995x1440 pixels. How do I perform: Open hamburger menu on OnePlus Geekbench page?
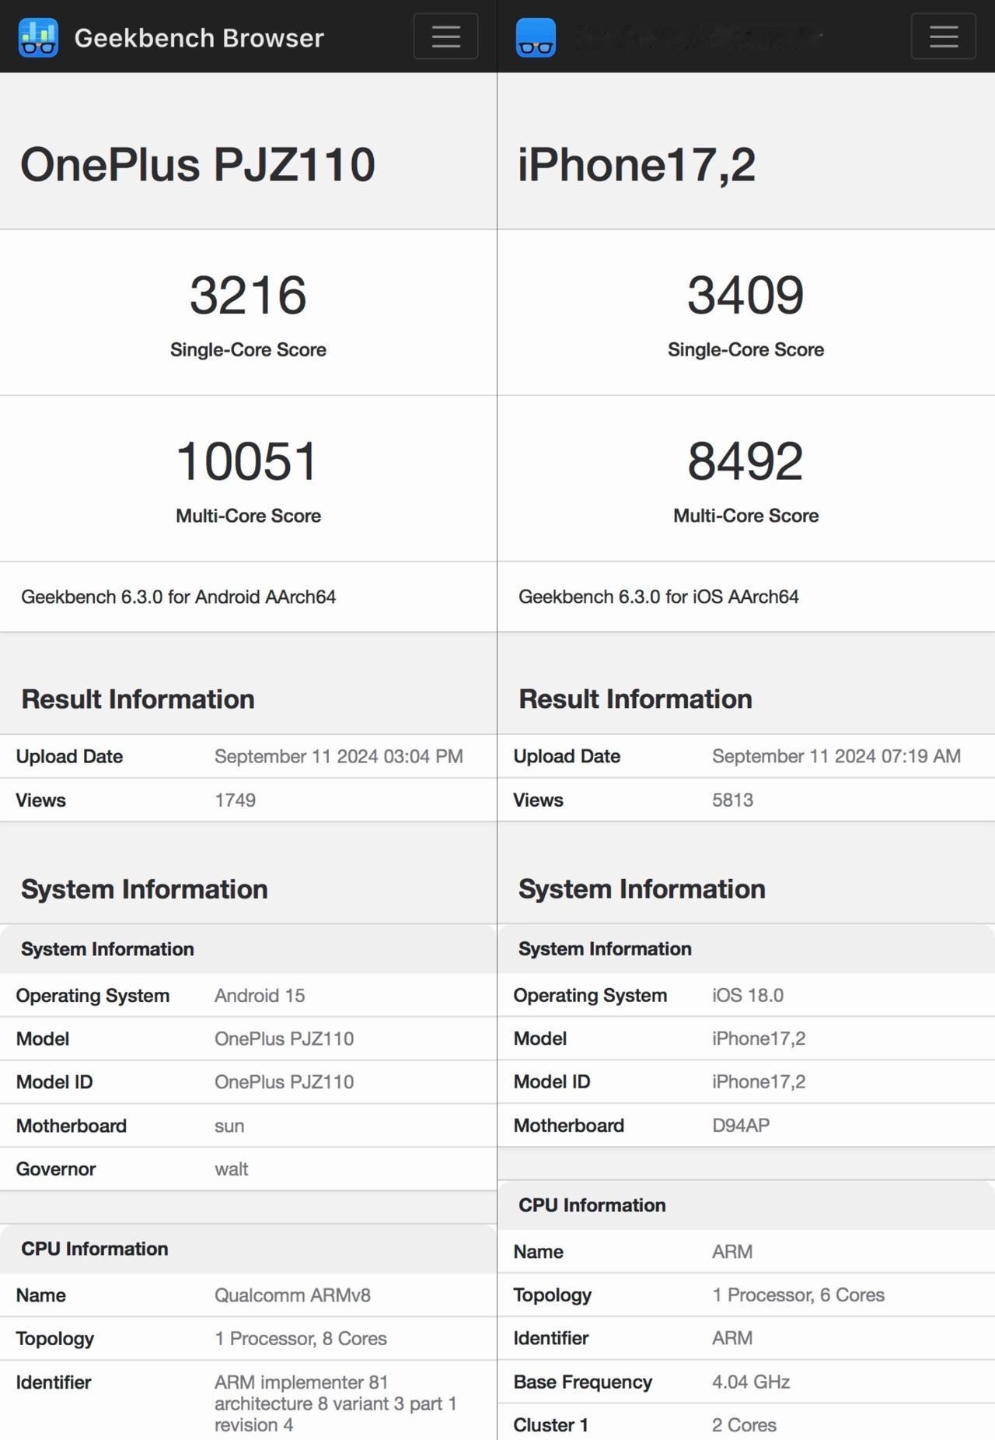pos(445,37)
